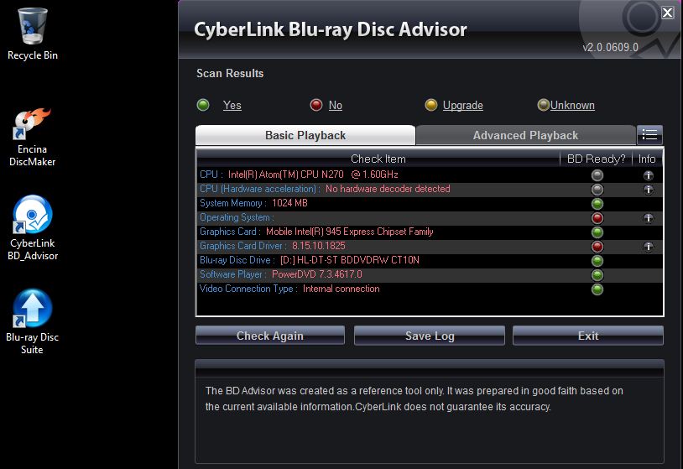
Task: Click the Unknown legend indicator dot
Action: 543,105
